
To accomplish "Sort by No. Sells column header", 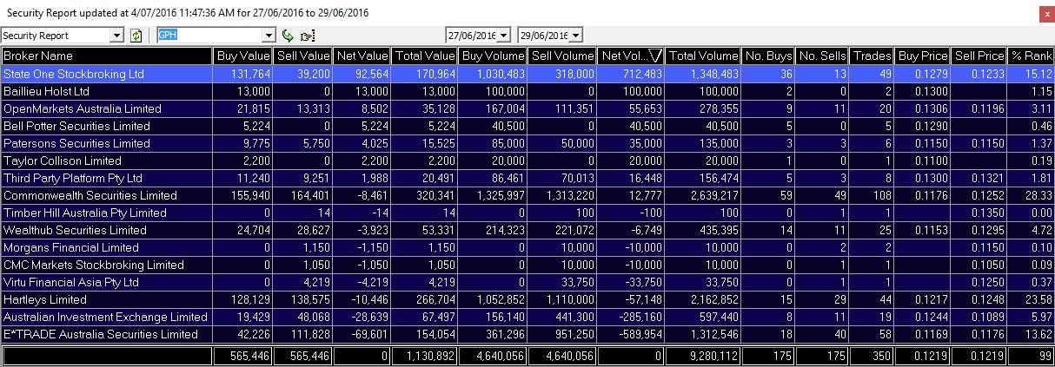I will pos(822,56).
